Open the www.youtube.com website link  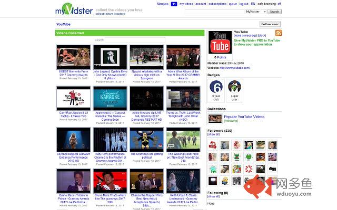tap(235, 68)
